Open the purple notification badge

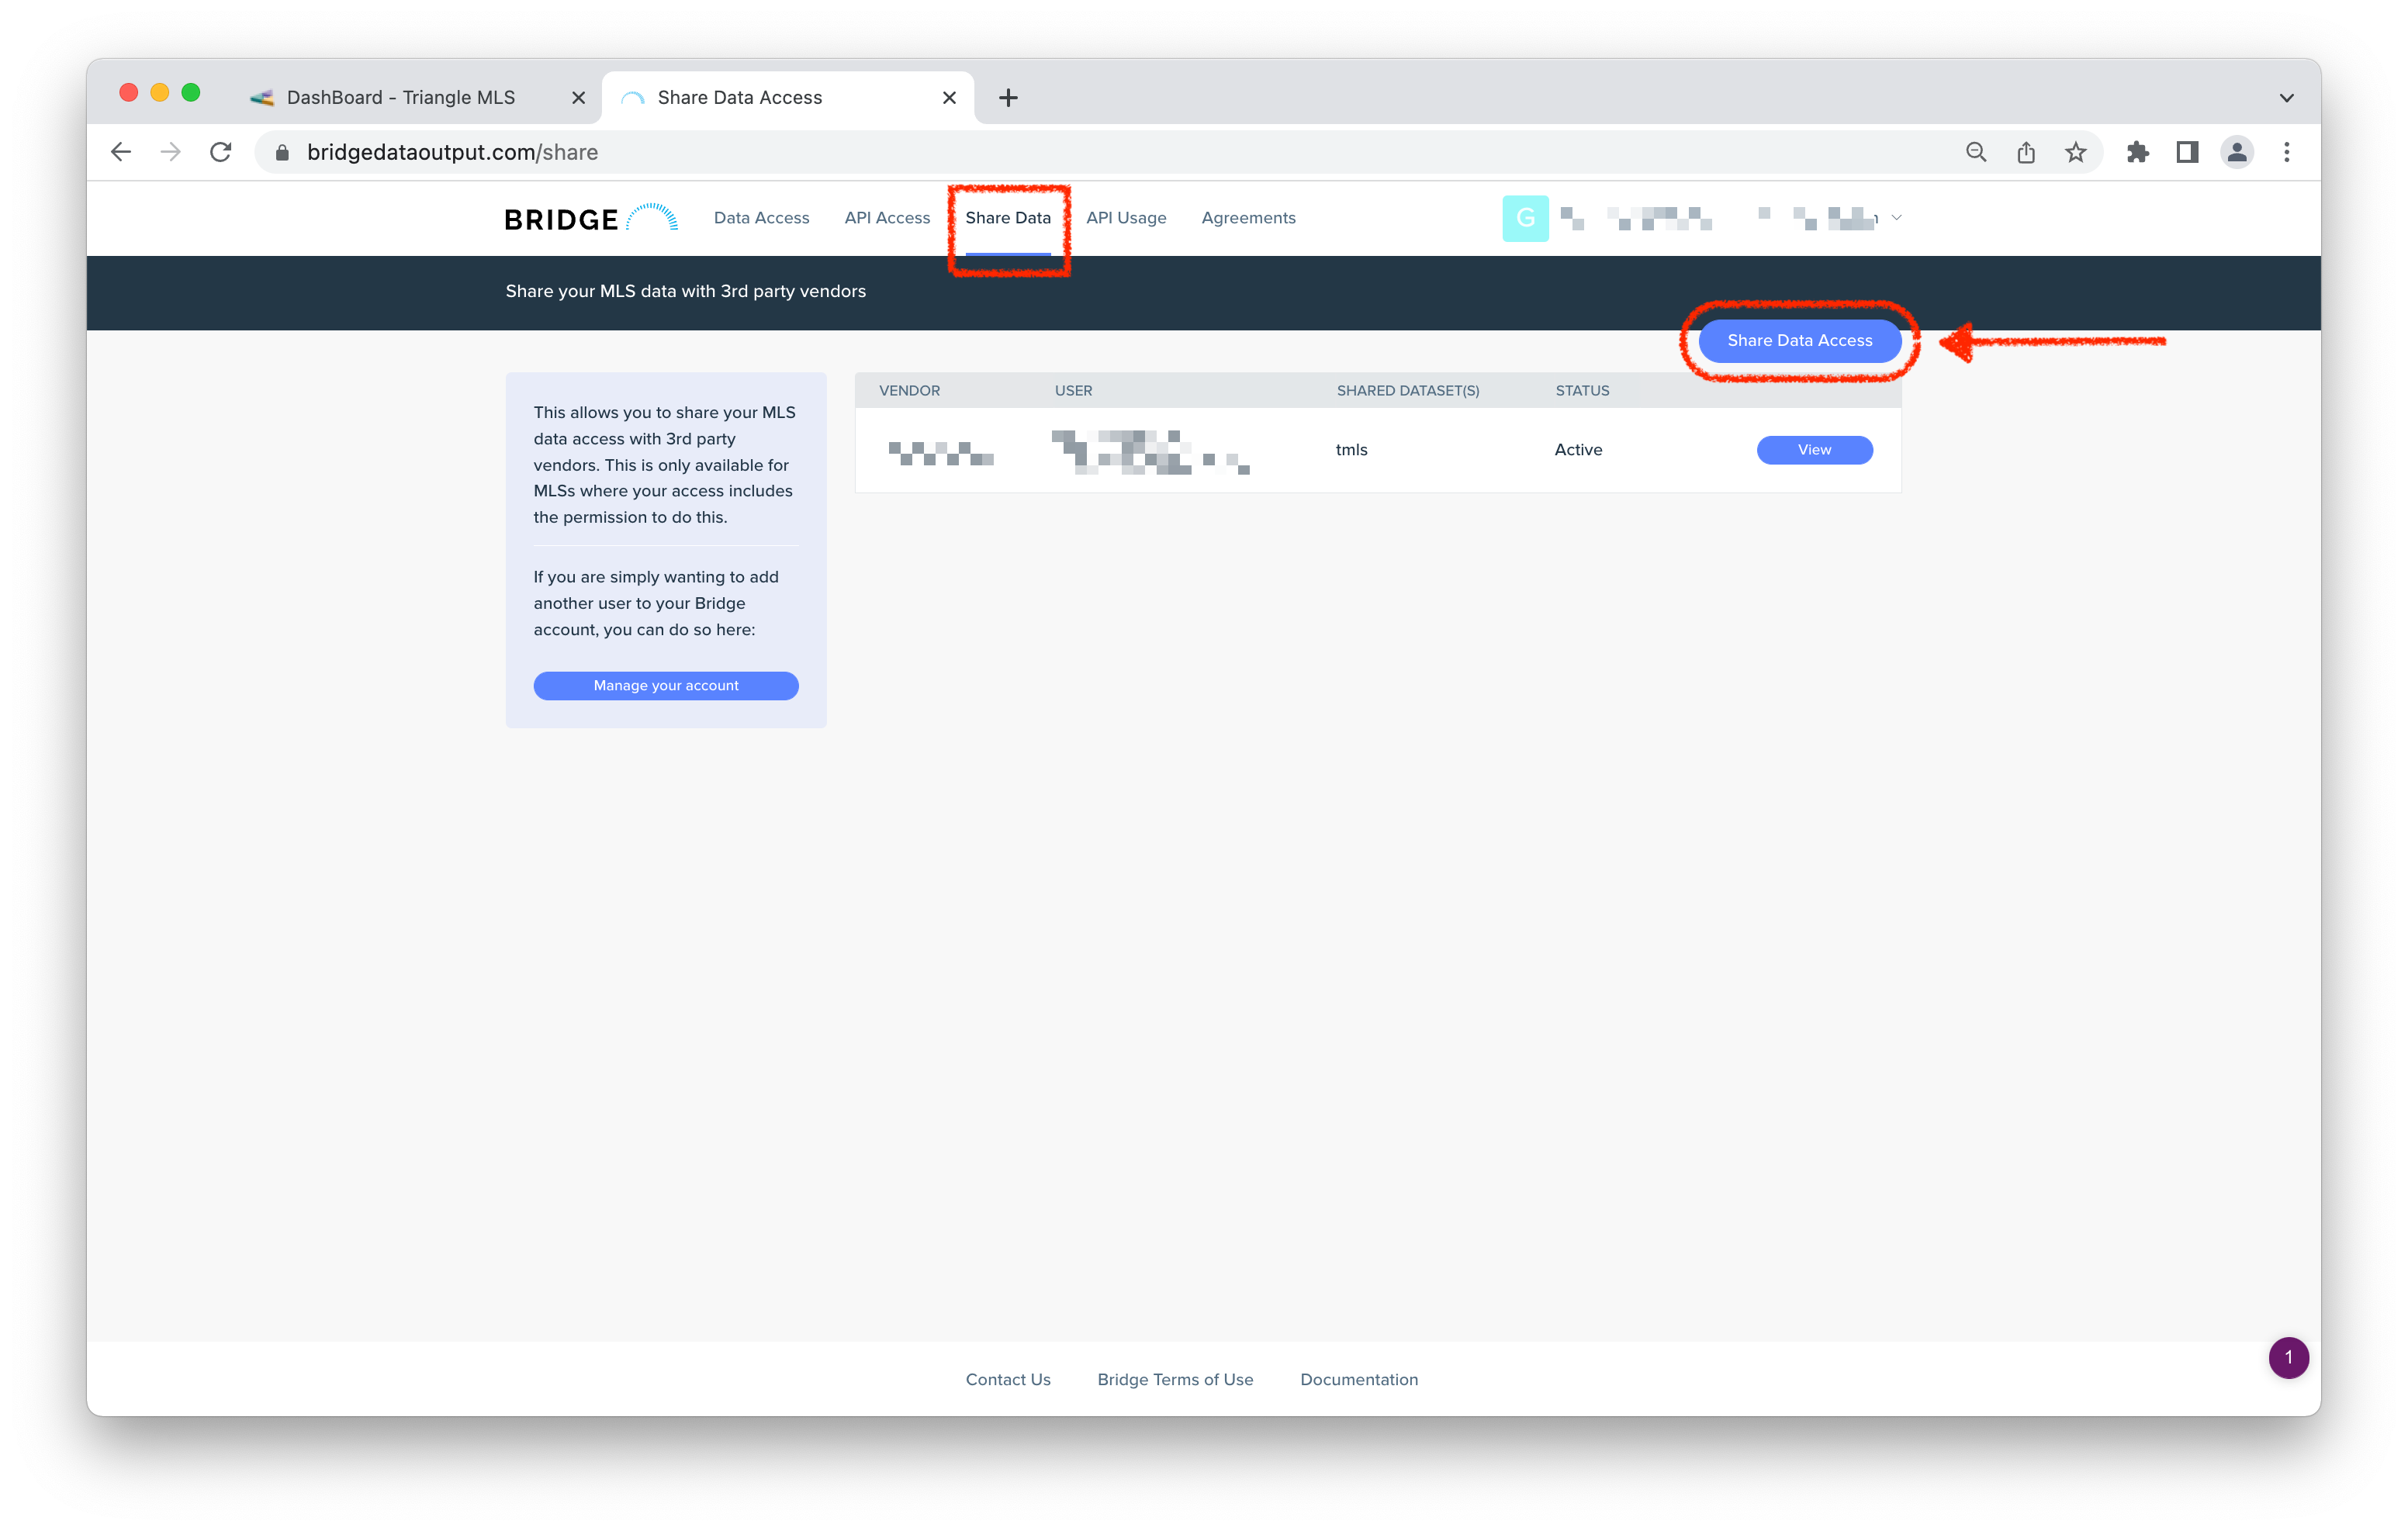pos(2288,1357)
